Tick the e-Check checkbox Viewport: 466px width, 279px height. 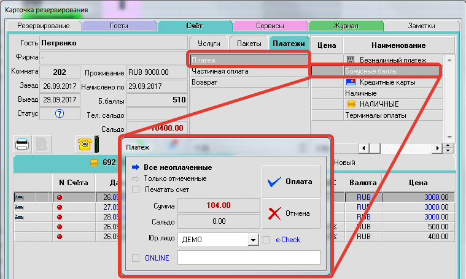coord(266,240)
